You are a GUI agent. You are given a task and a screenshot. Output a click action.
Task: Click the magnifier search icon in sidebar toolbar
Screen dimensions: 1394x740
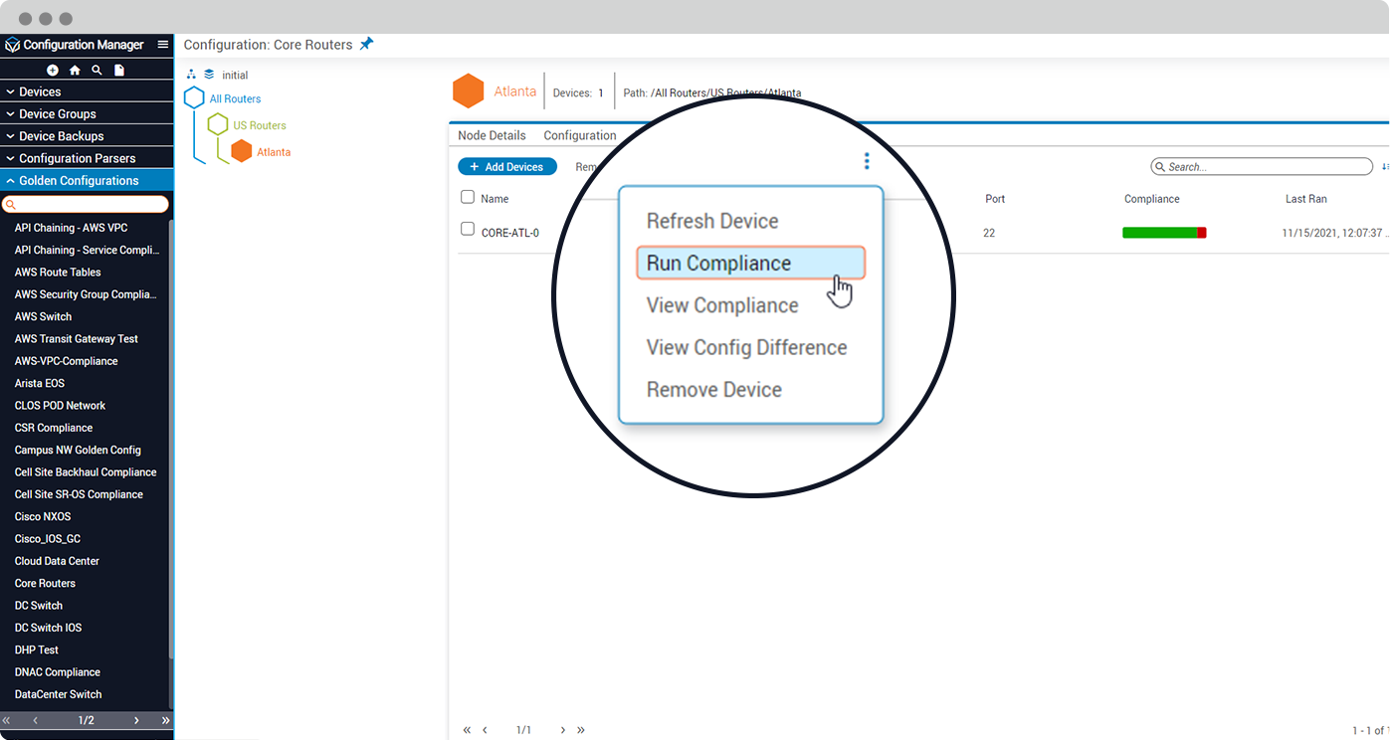pyautogui.click(x=97, y=71)
